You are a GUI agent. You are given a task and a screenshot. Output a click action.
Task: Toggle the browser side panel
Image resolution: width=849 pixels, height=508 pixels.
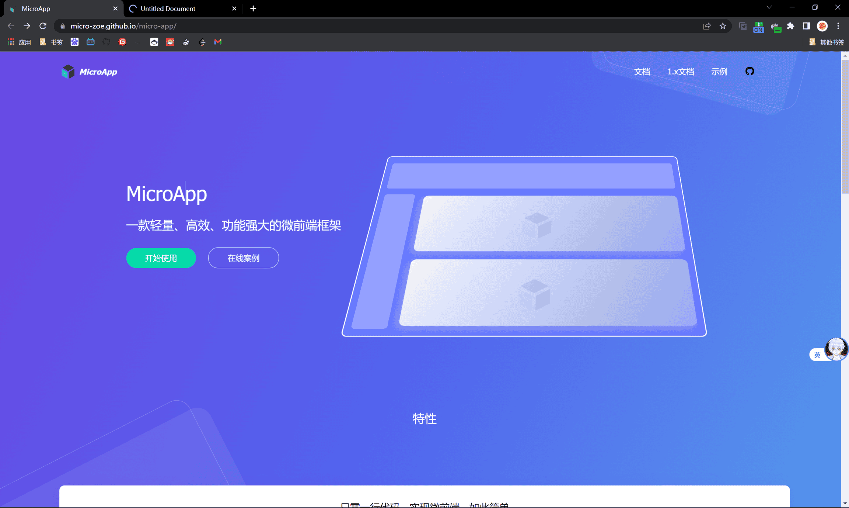(x=806, y=26)
